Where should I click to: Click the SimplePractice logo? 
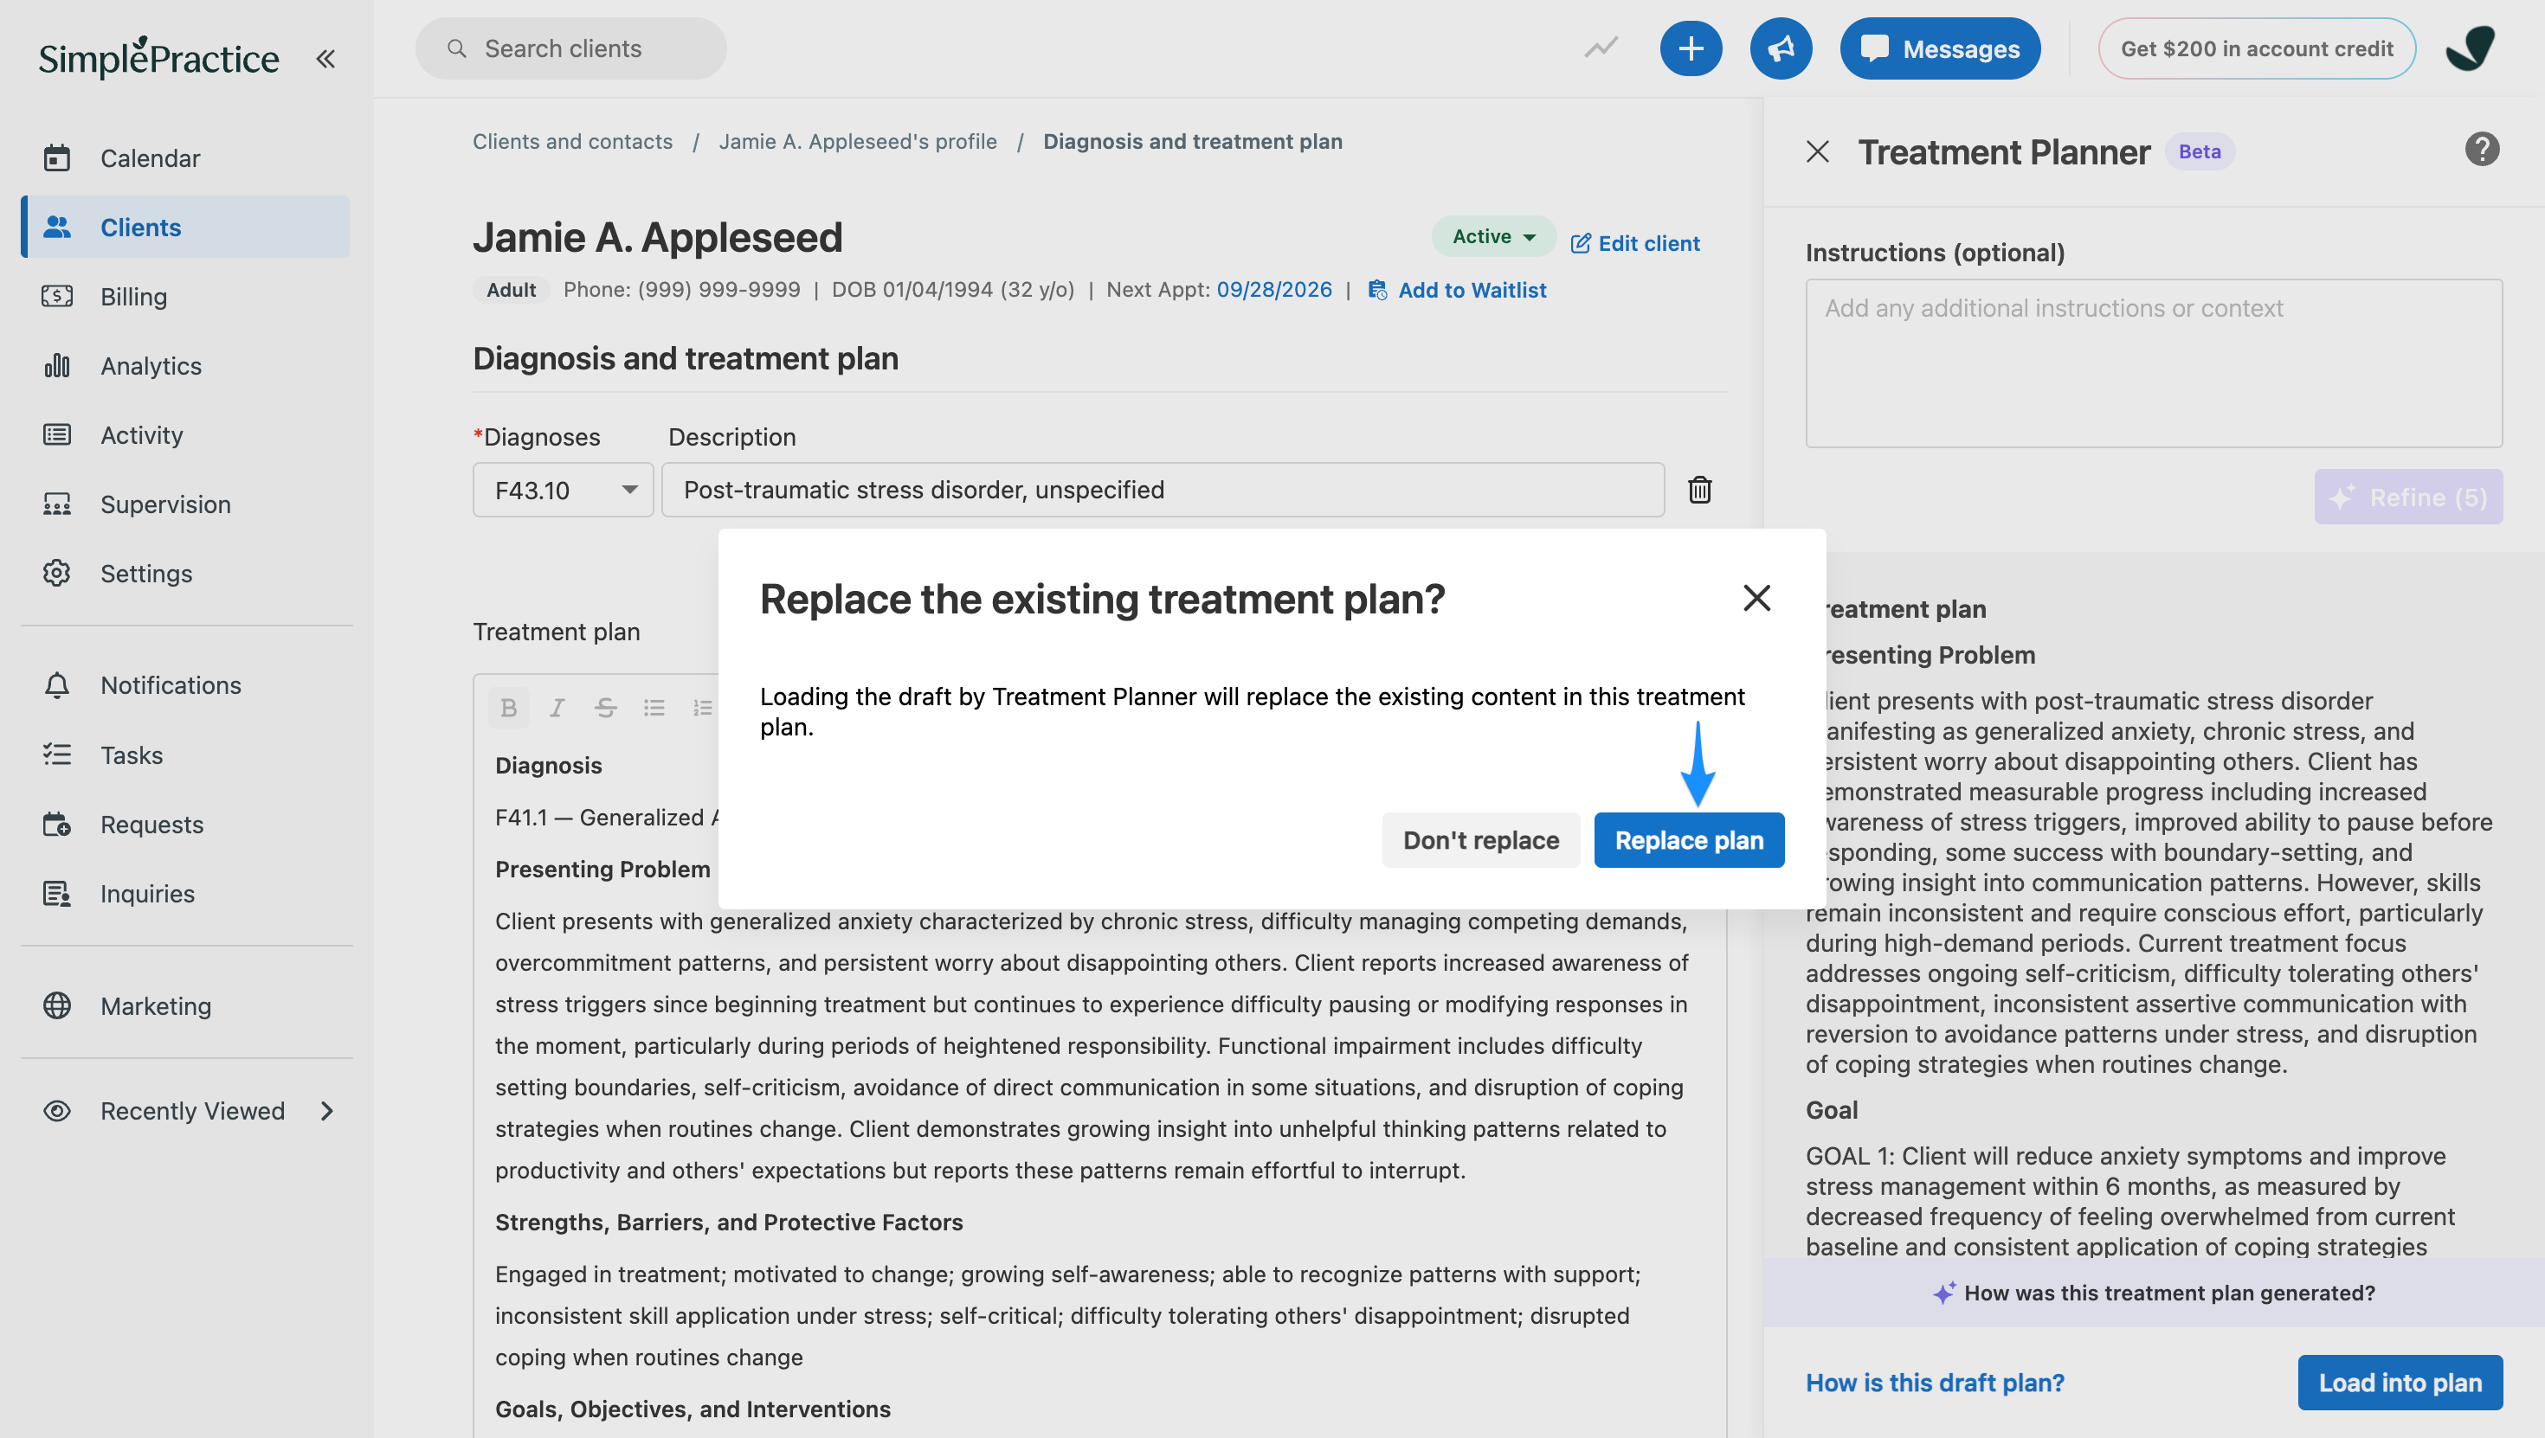(x=159, y=57)
